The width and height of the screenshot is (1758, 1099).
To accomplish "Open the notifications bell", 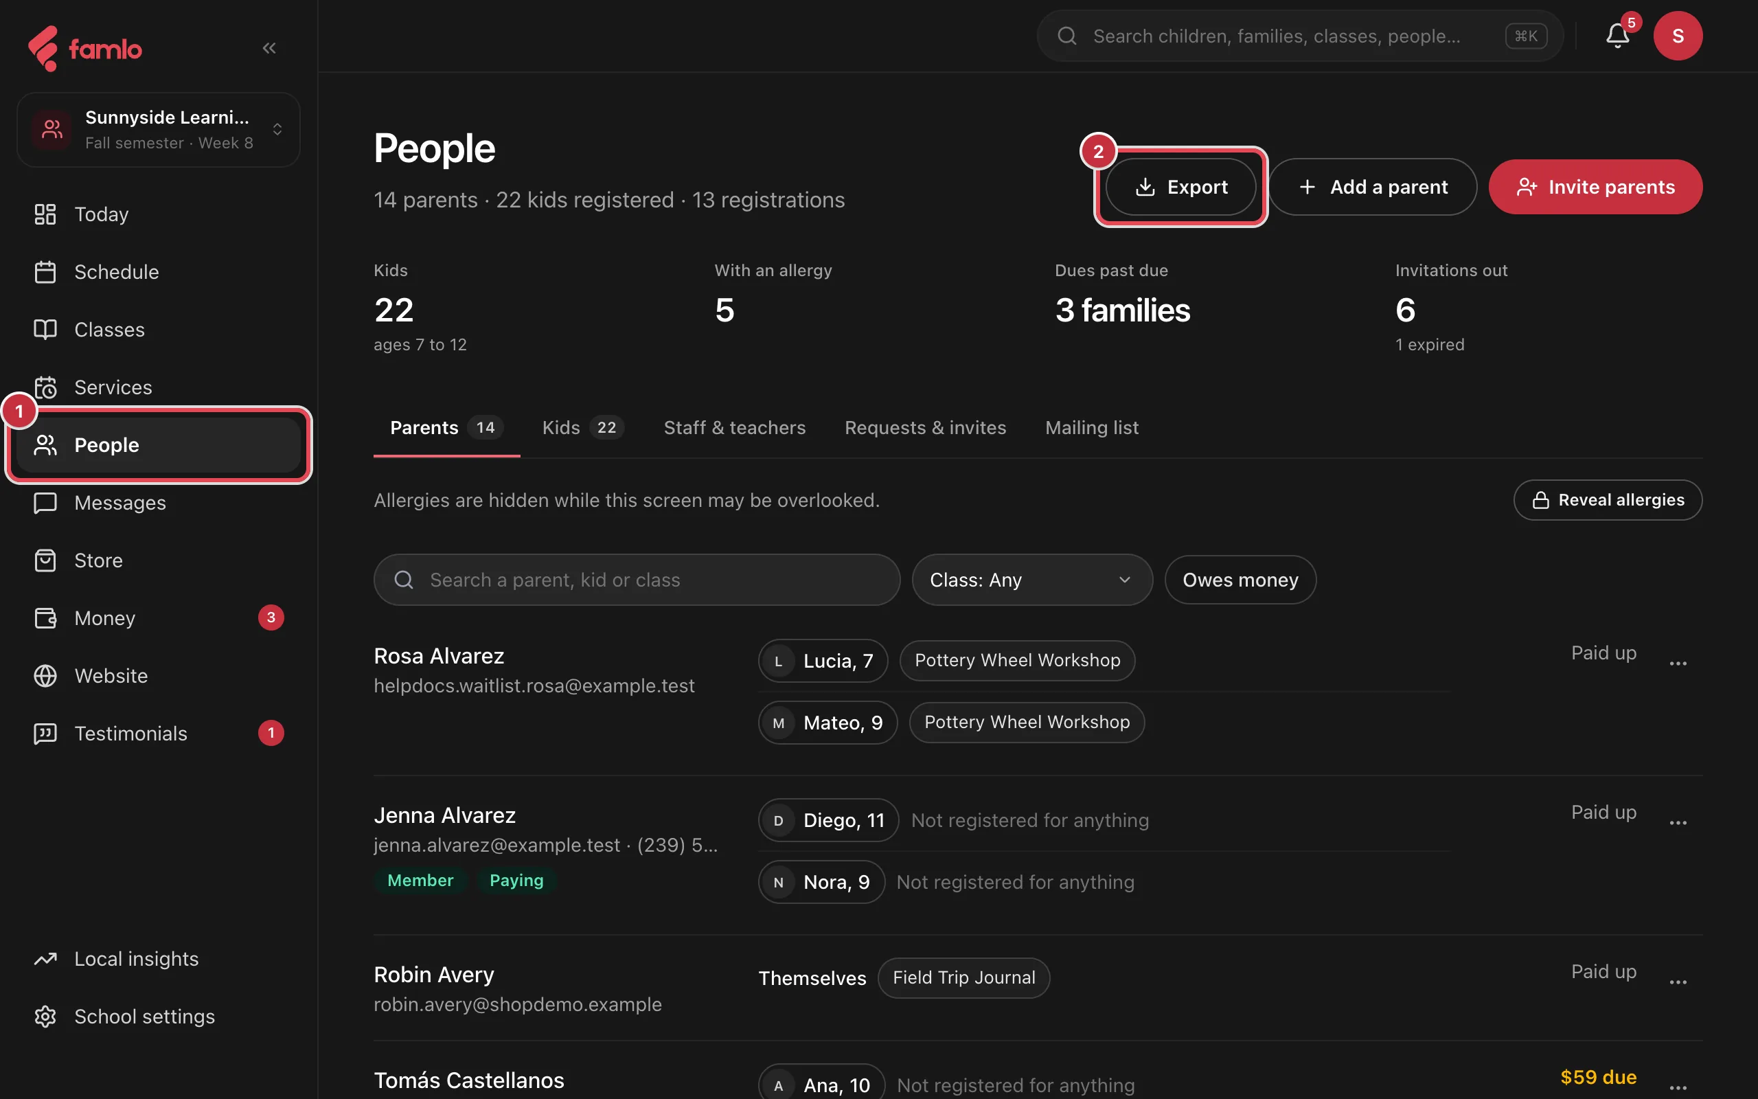I will tap(1617, 36).
